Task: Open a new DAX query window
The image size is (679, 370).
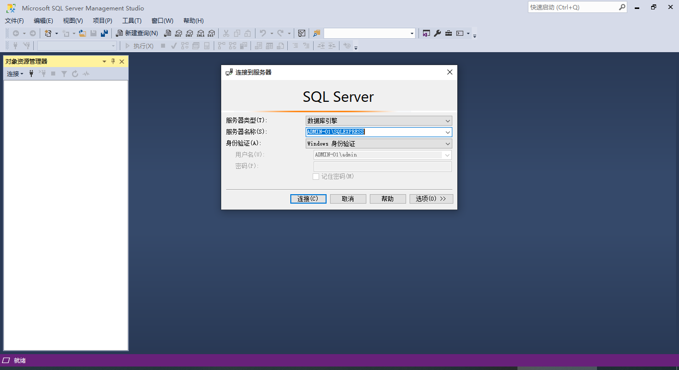Action: click(x=212, y=33)
